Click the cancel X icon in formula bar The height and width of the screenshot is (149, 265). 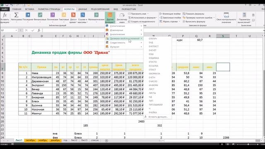click(x=26, y=30)
